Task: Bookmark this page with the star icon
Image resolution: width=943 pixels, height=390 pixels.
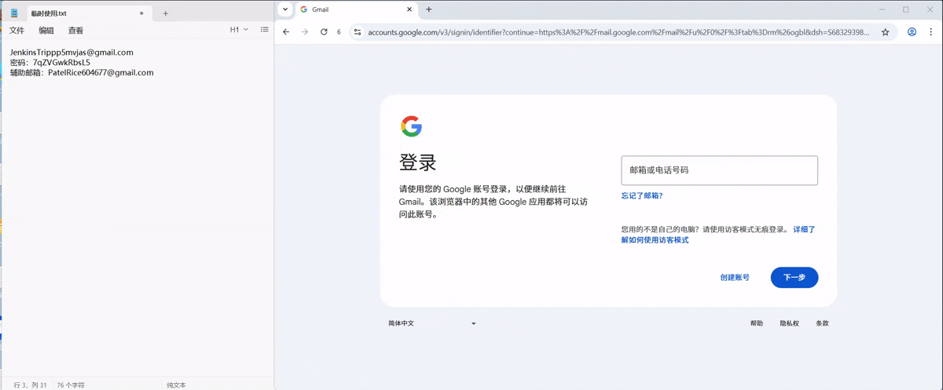Action: pos(885,32)
